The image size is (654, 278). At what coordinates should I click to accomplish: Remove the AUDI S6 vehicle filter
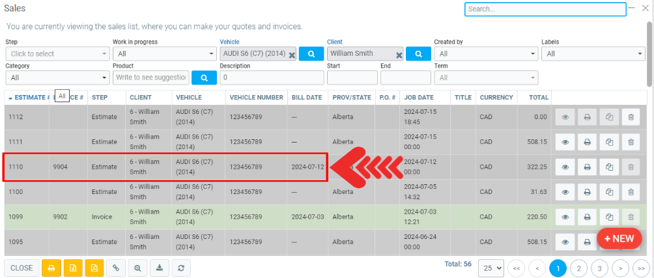pyautogui.click(x=292, y=54)
